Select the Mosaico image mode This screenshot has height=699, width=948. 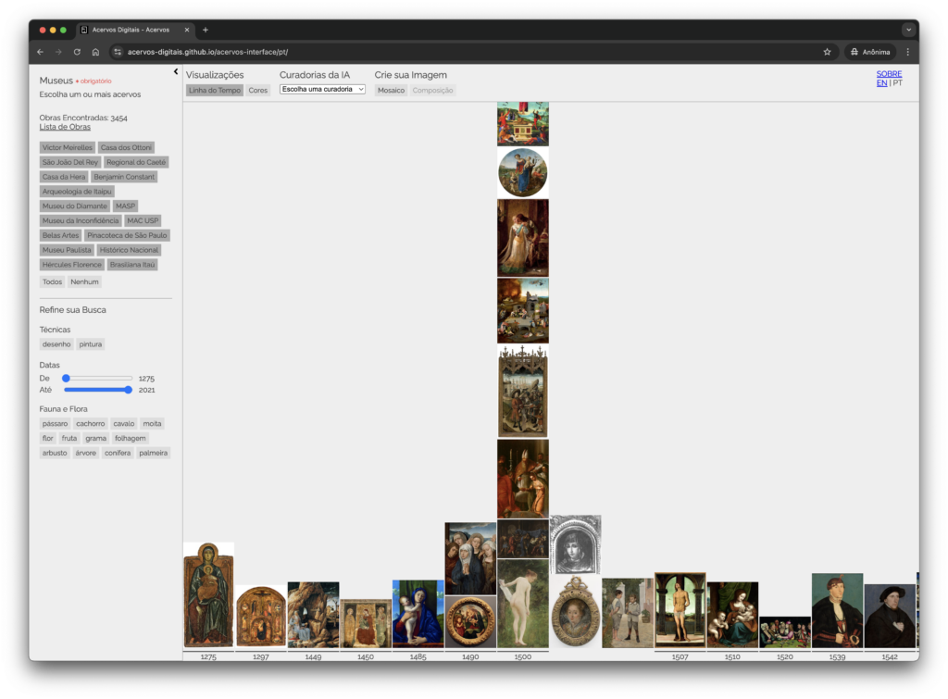[x=391, y=91]
